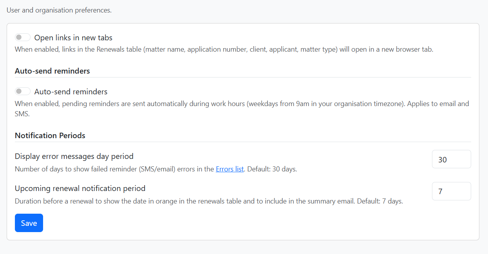488x254 pixels.
Task: Click inside the error messages day period field showing 30
Action: [x=451, y=159]
